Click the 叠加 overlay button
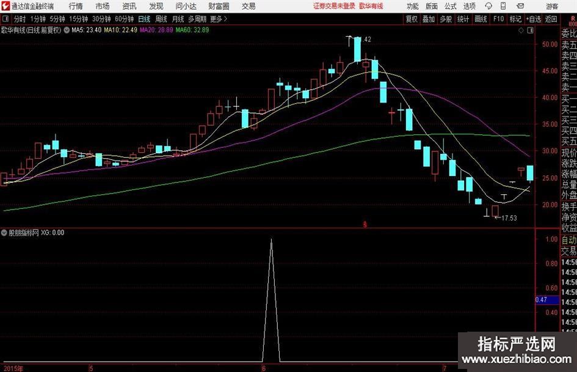Screen dimensions: 577x372 tap(429, 19)
